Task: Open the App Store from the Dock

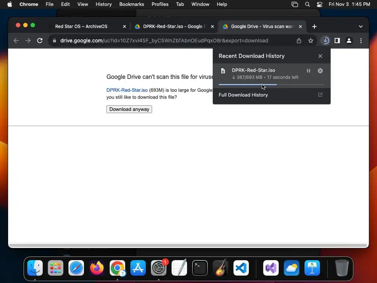Action: (138, 268)
